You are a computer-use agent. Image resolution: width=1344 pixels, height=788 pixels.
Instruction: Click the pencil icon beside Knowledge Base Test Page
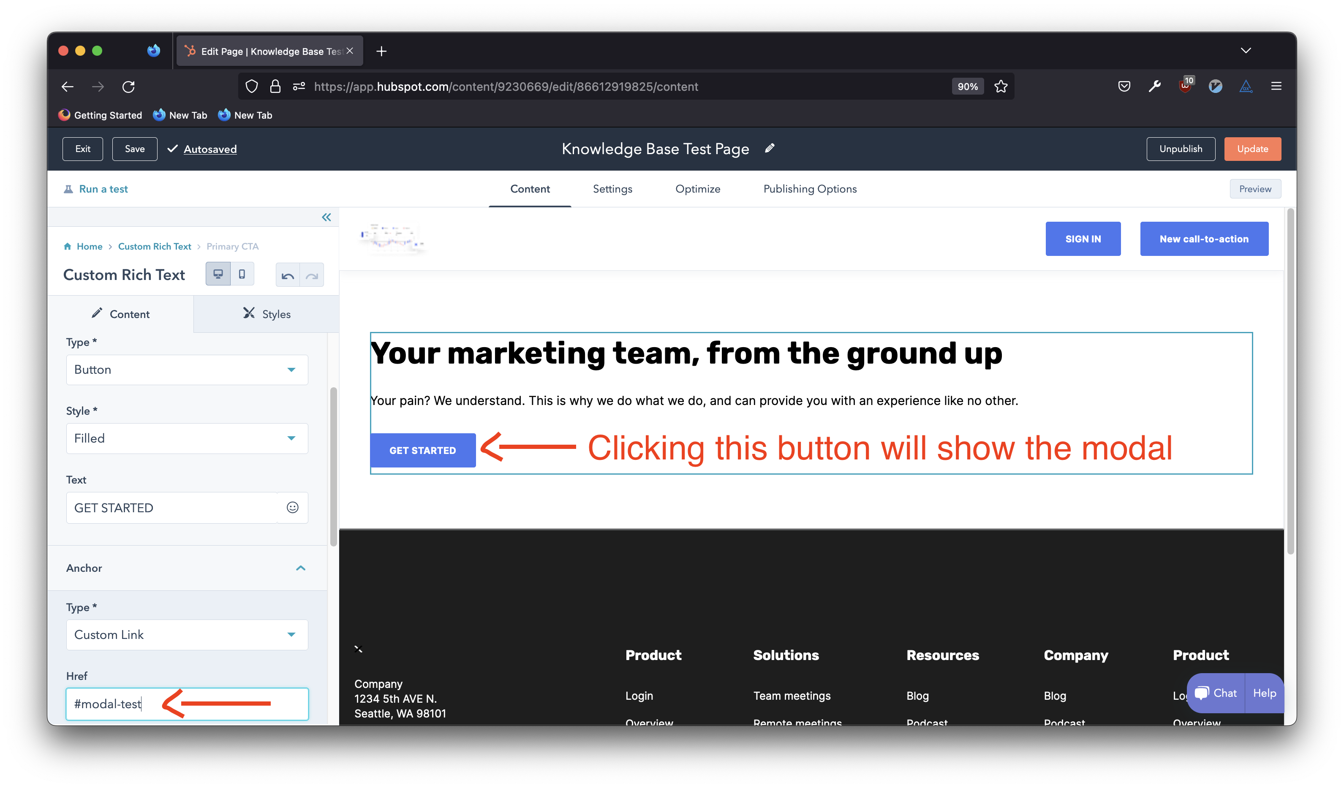(x=770, y=148)
